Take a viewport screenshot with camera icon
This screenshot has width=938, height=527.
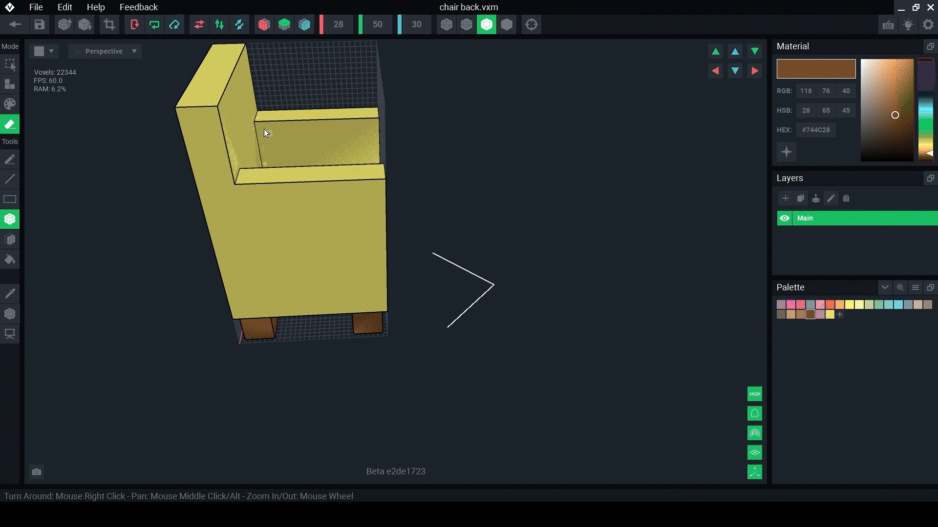[x=37, y=472]
